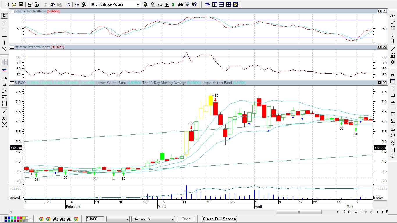Click The 10-Day Moving Average label
397x223 pixels.
click(x=164, y=83)
